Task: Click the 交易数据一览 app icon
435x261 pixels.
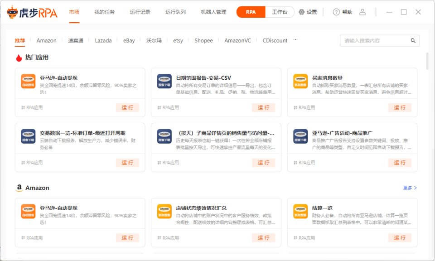Action: tap(28, 136)
